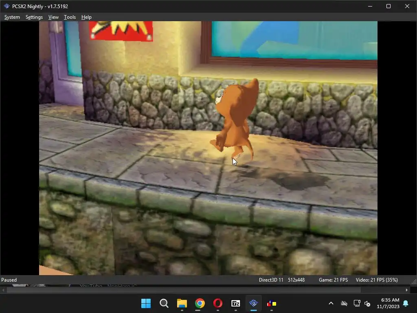Click the horizontal scrollbar left arrow
The image size is (417, 313).
click(3, 290)
